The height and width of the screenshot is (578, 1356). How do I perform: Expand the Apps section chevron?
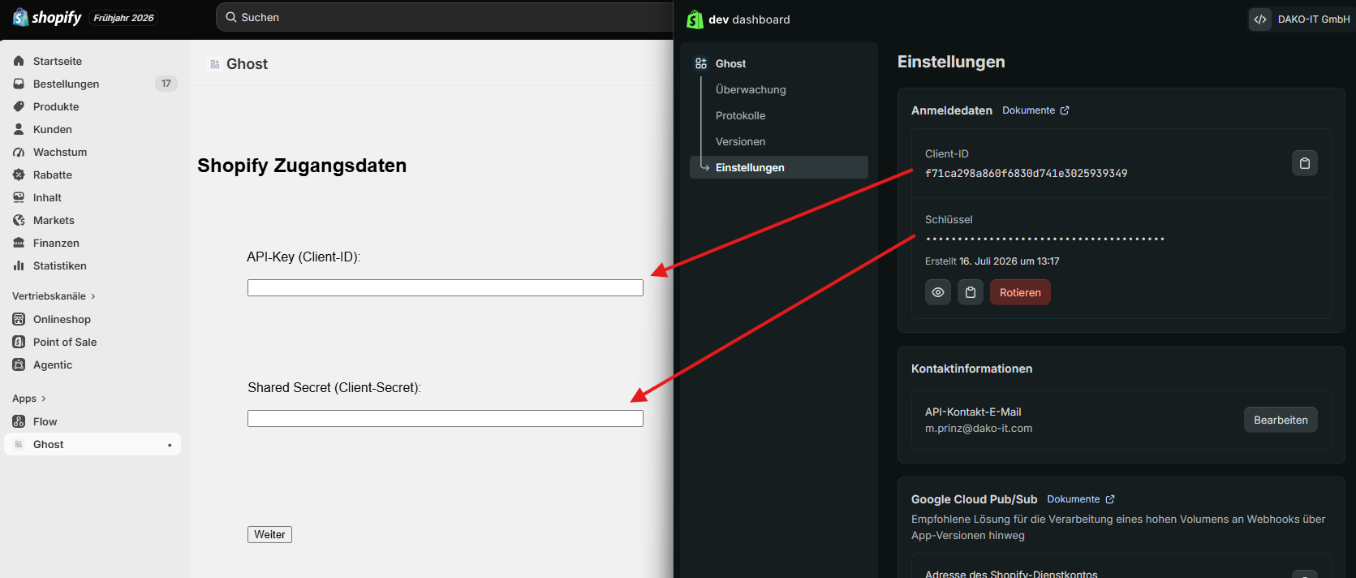(44, 399)
